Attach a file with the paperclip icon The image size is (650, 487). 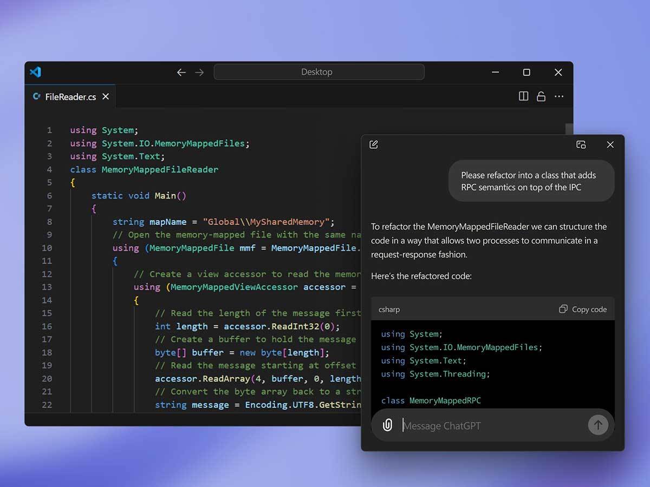(x=387, y=425)
